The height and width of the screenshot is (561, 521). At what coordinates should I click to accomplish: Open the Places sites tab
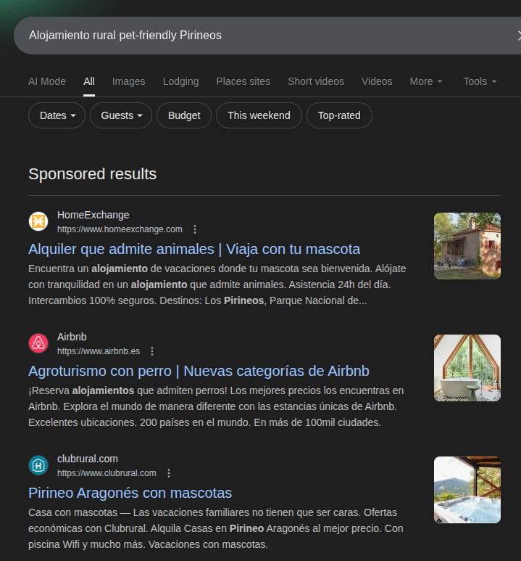243,81
